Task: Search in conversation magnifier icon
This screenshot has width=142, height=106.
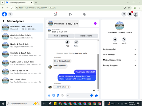Action: [x=124, y=40]
